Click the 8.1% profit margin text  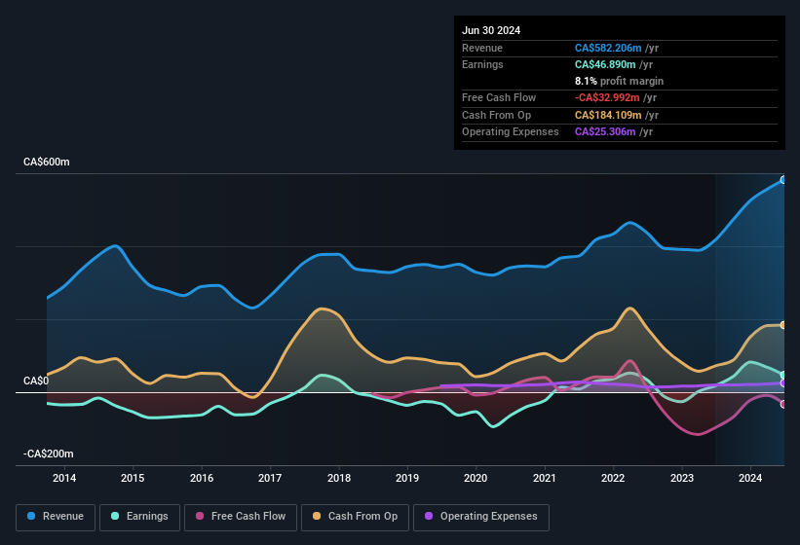(x=619, y=81)
